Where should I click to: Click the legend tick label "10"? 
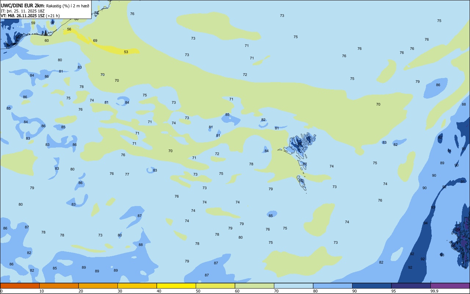42,291
